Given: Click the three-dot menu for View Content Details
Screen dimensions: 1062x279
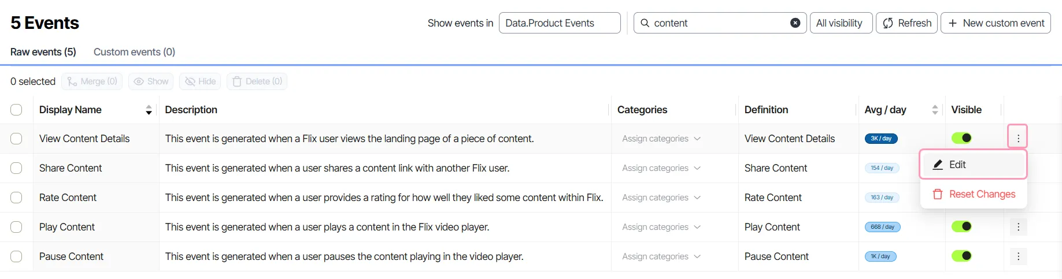Looking at the screenshot, I should (x=1017, y=138).
